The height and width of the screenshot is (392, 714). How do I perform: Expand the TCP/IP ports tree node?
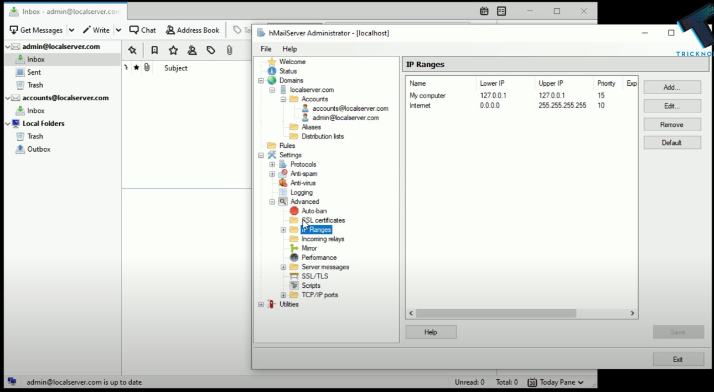(x=283, y=295)
